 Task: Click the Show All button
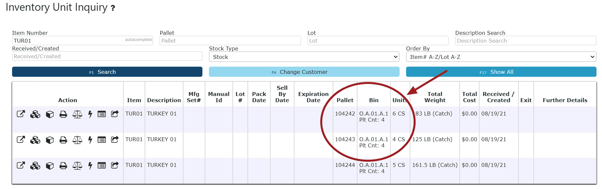501,72
